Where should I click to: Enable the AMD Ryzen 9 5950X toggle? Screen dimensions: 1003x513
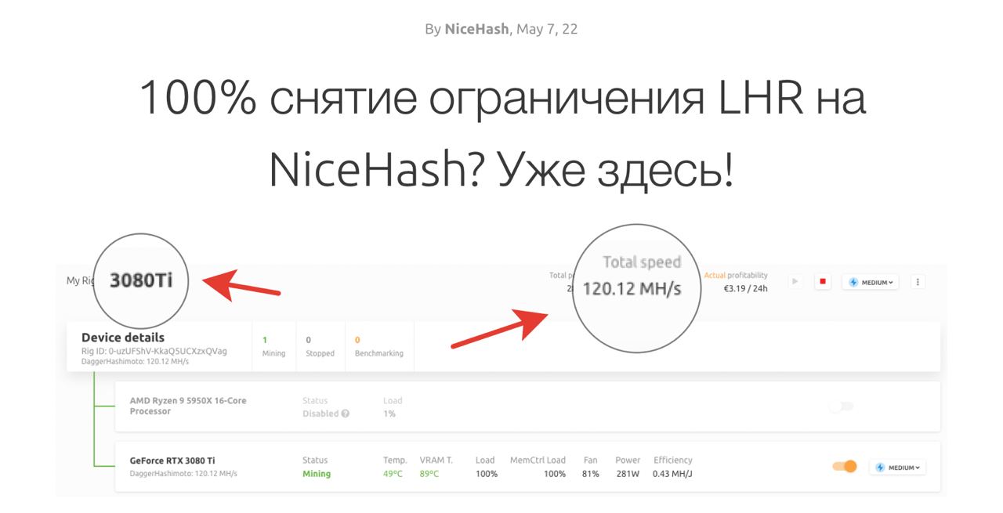tap(842, 406)
